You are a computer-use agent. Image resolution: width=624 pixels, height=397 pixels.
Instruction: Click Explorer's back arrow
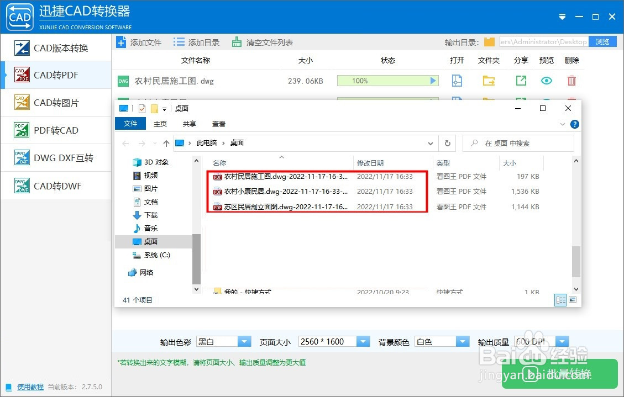[126, 143]
